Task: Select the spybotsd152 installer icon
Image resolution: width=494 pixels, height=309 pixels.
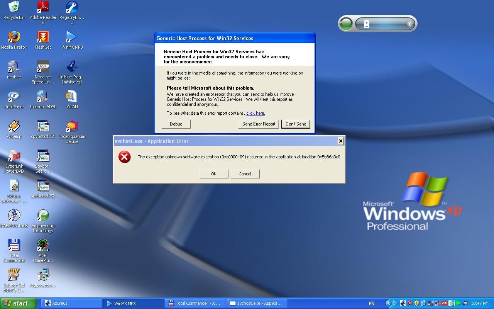Action: point(43,189)
